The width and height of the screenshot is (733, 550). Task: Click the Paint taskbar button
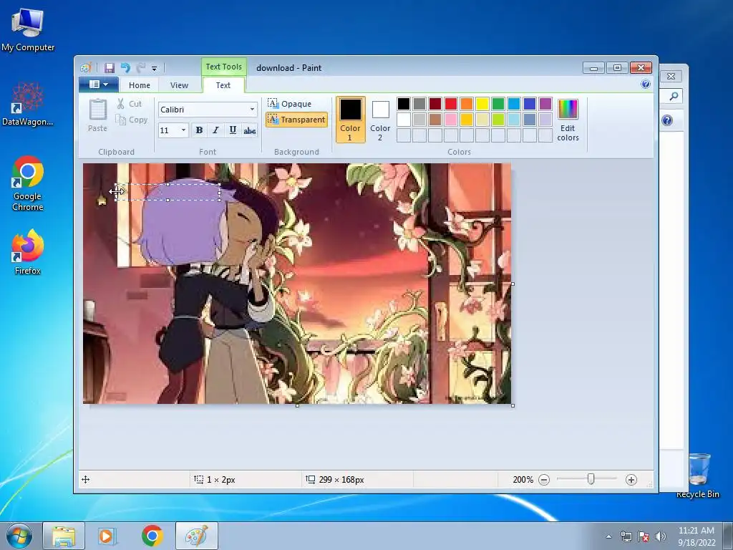click(197, 536)
